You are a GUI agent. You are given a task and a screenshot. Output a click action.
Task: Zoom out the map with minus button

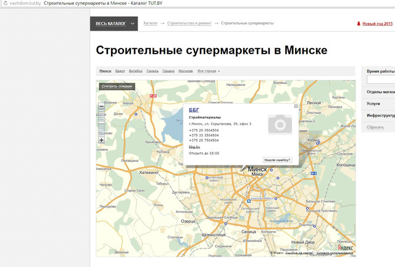pyautogui.click(x=101, y=106)
